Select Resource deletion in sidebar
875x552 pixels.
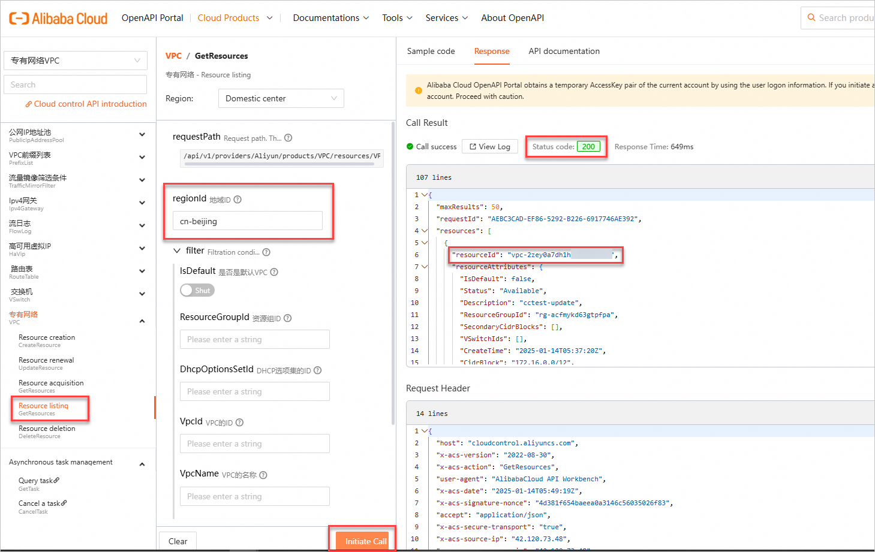pos(47,431)
